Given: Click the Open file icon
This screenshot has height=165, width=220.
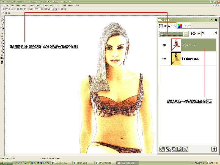Looking at the screenshot, I should click(5, 9).
